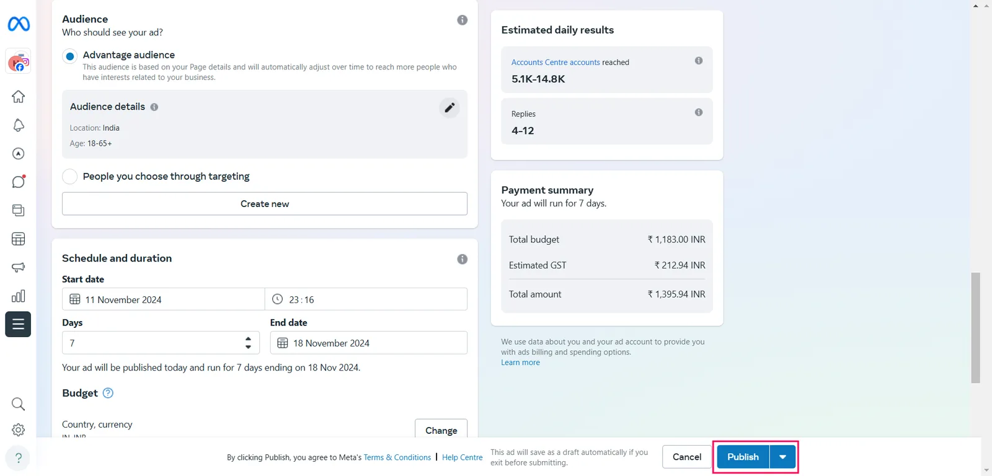The width and height of the screenshot is (992, 476).
Task: Click the page vertical scrollbar thumb
Action: [976, 328]
